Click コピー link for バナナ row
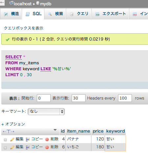The height and width of the screenshot is (153, 148). point(37,139)
